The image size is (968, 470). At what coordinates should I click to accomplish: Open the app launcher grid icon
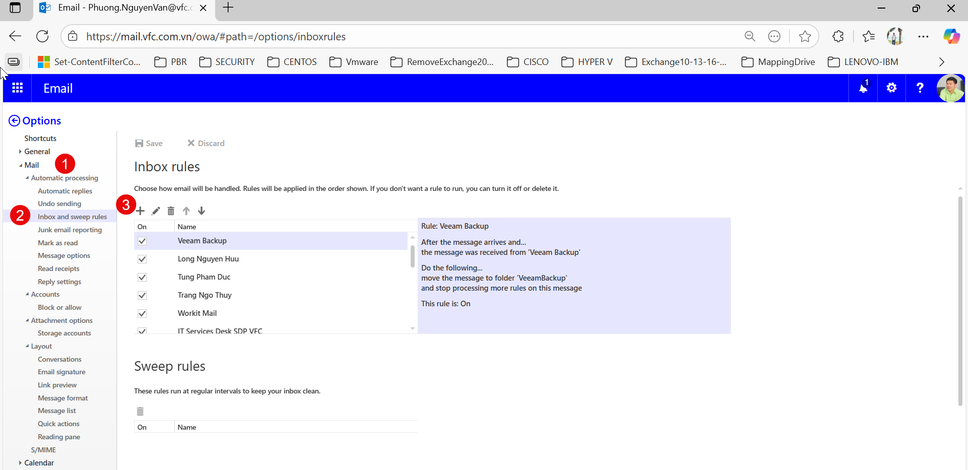coord(18,88)
